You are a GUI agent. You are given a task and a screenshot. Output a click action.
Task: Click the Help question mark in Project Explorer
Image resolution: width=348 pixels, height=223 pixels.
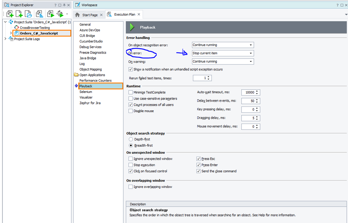pyautogui.click(x=55, y=5)
